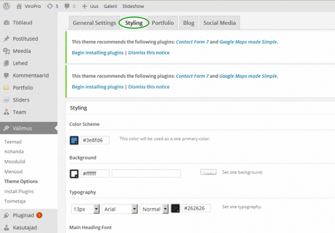Switch to the General Settings tab
Image resolution: width=335 pixels, height=233 pixels.
point(94,23)
